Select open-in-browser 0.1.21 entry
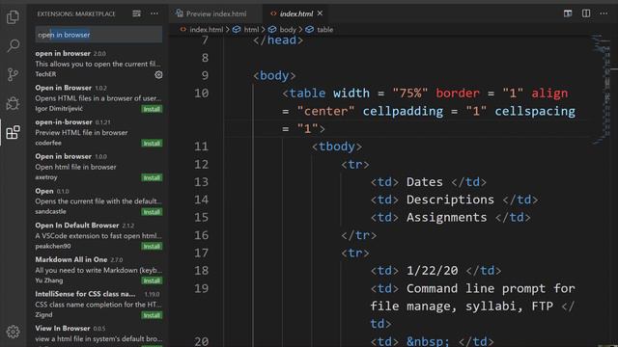618x347 pixels. [98, 133]
